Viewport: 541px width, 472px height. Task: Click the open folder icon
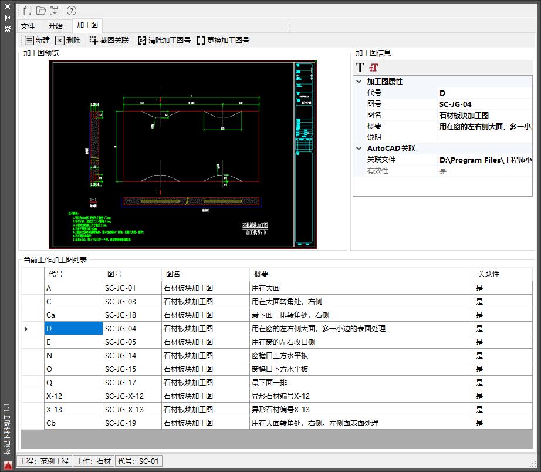tap(40, 11)
